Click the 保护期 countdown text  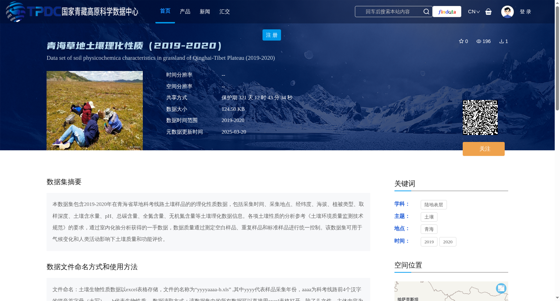coord(257,98)
